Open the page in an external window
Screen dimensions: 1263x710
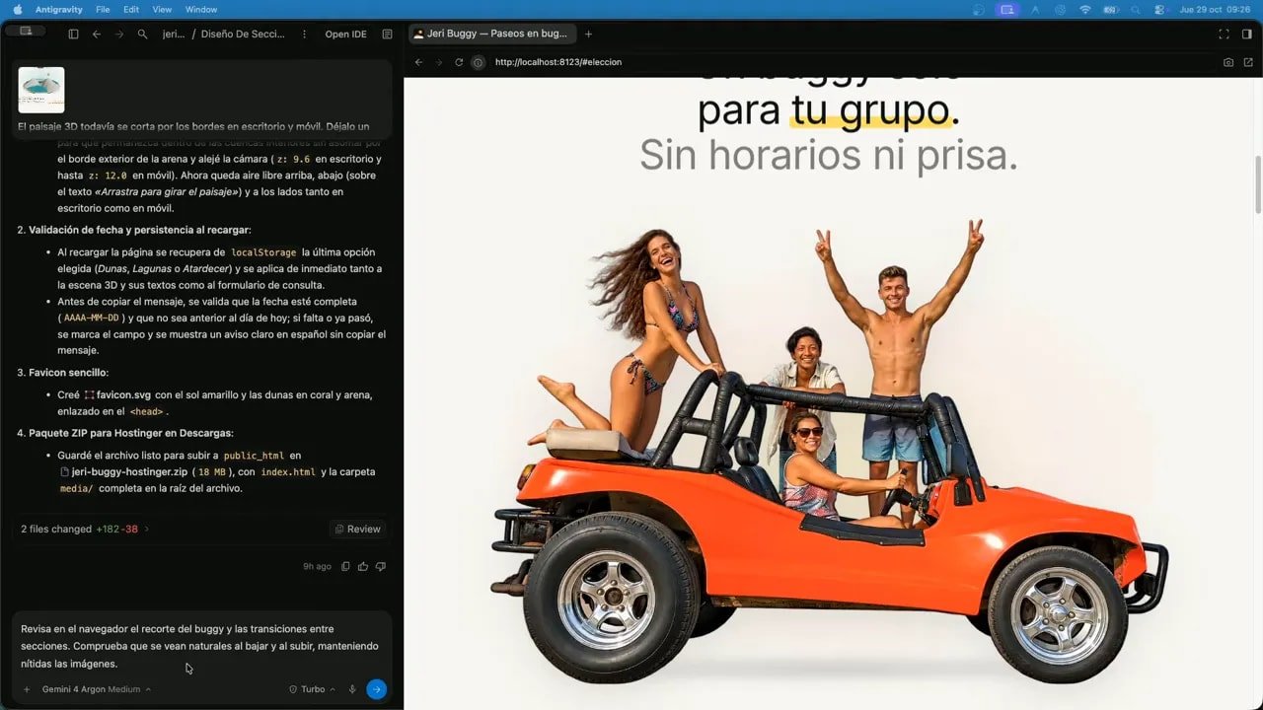click(x=1248, y=62)
